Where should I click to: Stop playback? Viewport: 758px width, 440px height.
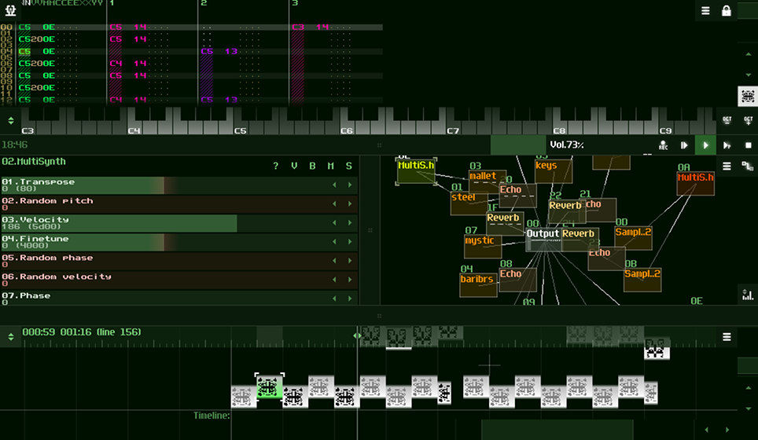[x=748, y=145]
